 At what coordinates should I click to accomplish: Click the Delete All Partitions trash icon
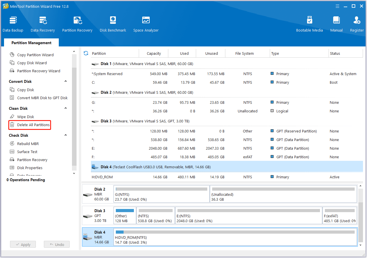(x=12, y=125)
